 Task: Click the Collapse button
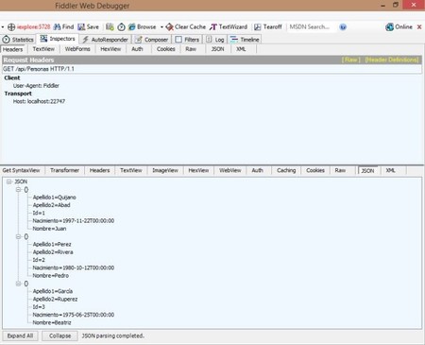coord(59,336)
